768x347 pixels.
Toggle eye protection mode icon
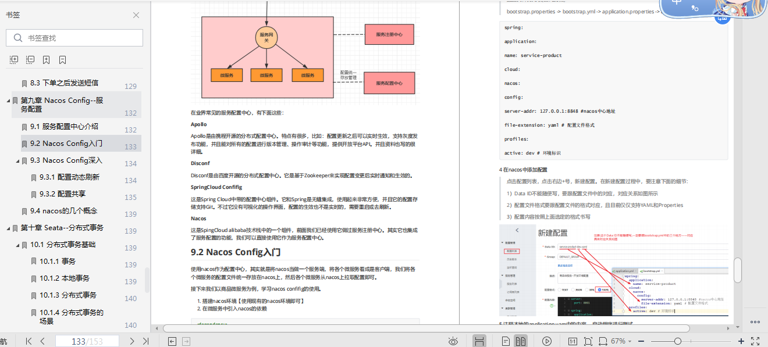(x=453, y=341)
